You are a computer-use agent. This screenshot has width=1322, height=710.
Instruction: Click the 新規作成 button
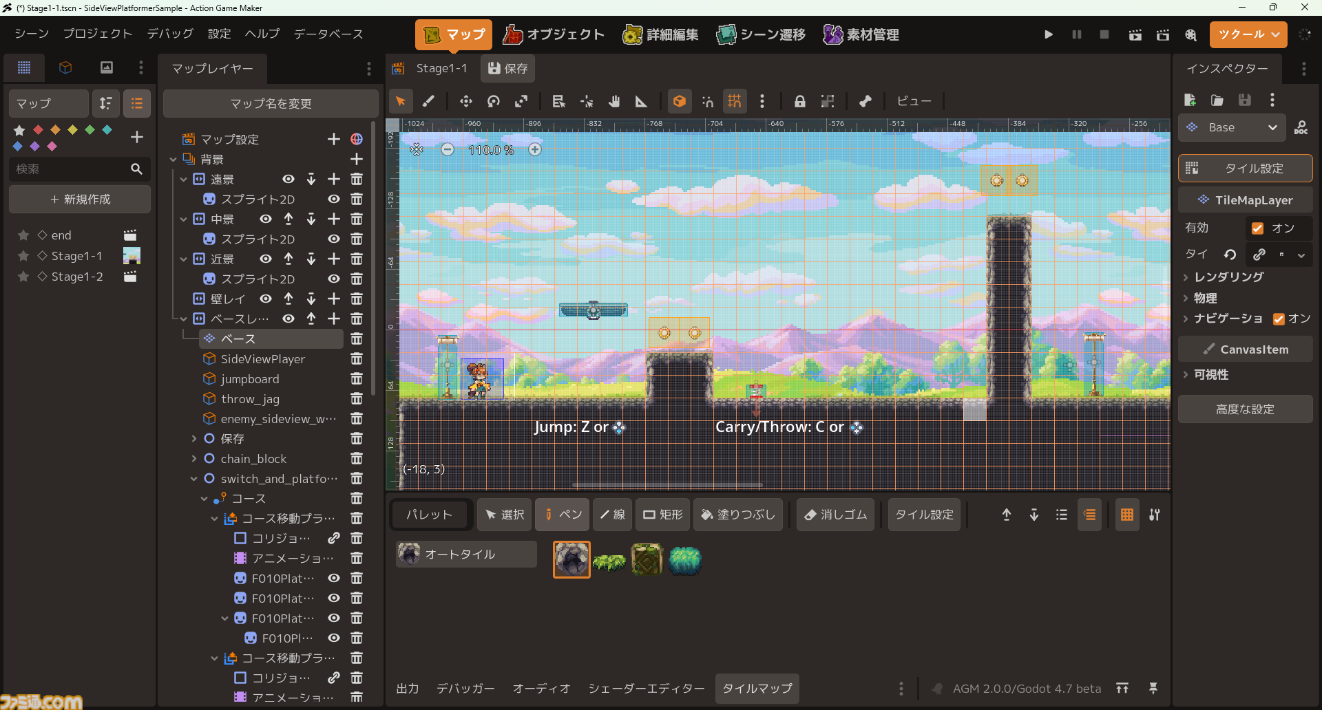[x=80, y=200]
